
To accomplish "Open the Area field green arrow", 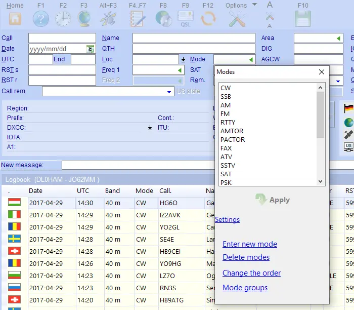I will pyautogui.click(x=338, y=38).
